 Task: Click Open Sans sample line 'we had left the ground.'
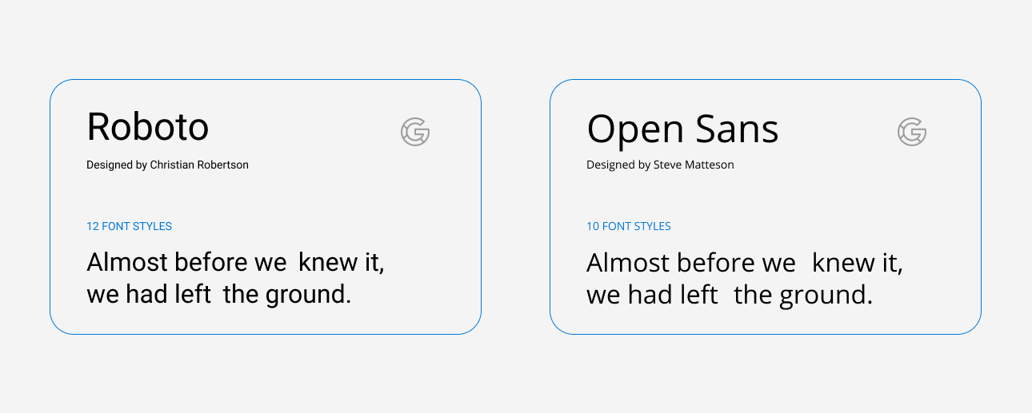click(x=730, y=296)
